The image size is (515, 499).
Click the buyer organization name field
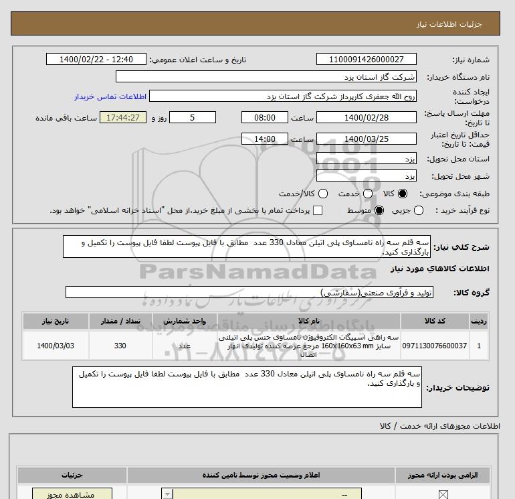[x=266, y=76]
